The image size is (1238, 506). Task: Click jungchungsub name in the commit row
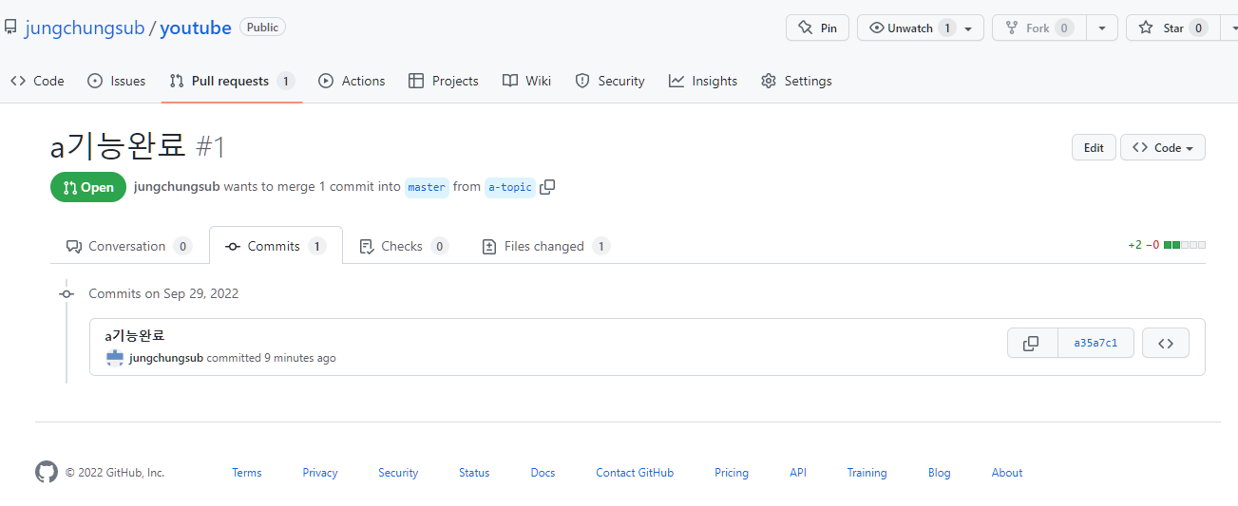166,358
